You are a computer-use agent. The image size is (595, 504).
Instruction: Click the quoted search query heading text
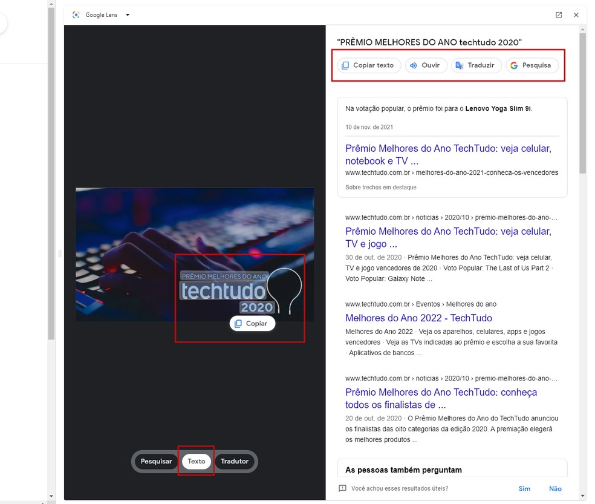pos(429,42)
